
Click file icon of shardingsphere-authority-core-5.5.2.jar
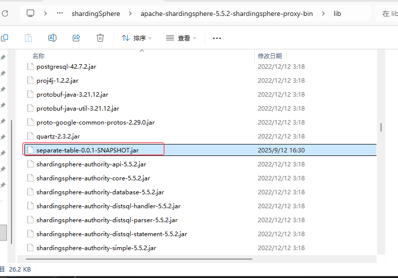pyautogui.click(x=30, y=178)
